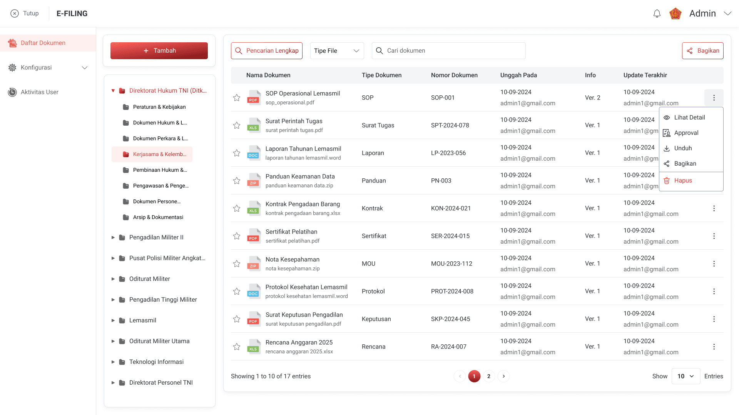Star the Surat Perintah Tugas document
739x415 pixels.
coord(237,125)
